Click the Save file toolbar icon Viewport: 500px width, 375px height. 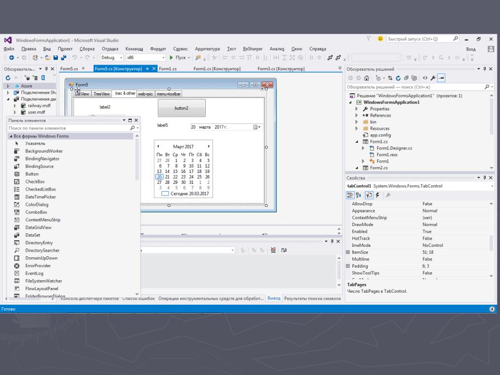click(x=56, y=58)
